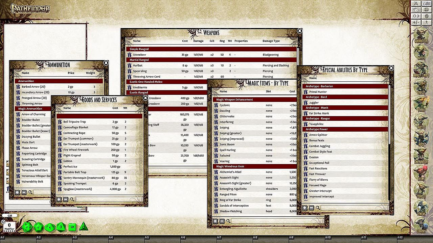Open the Cyclonic link icon in Magic Items

[x=216, y=105]
